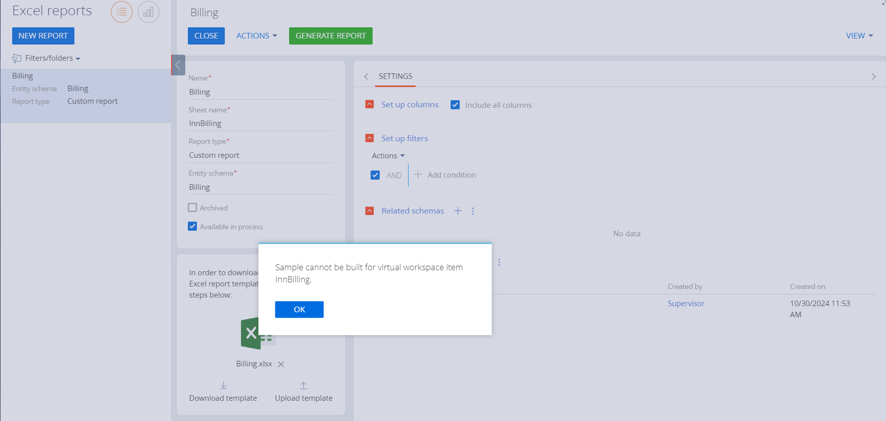The image size is (886, 421).
Task: Click the CLOSE button
Action: click(x=206, y=36)
